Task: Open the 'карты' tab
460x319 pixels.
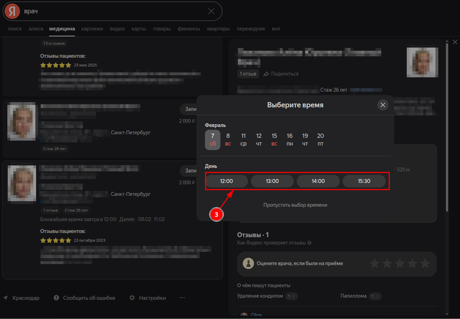Action: coord(139,29)
